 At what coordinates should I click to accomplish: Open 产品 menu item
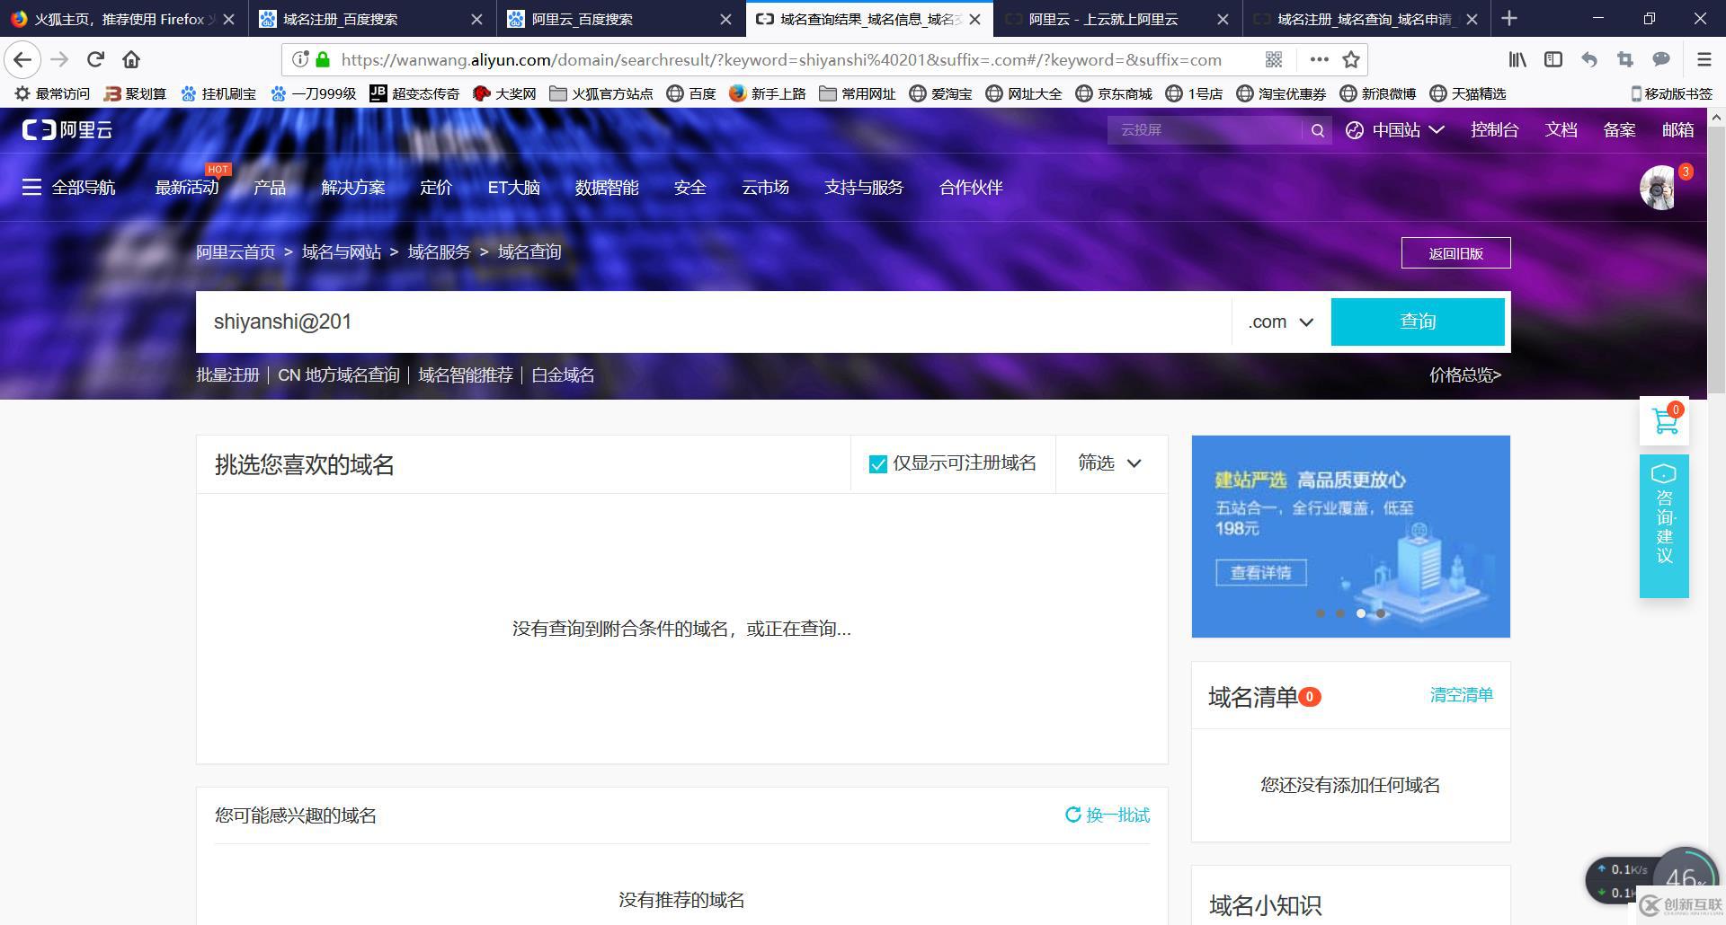tap(270, 187)
